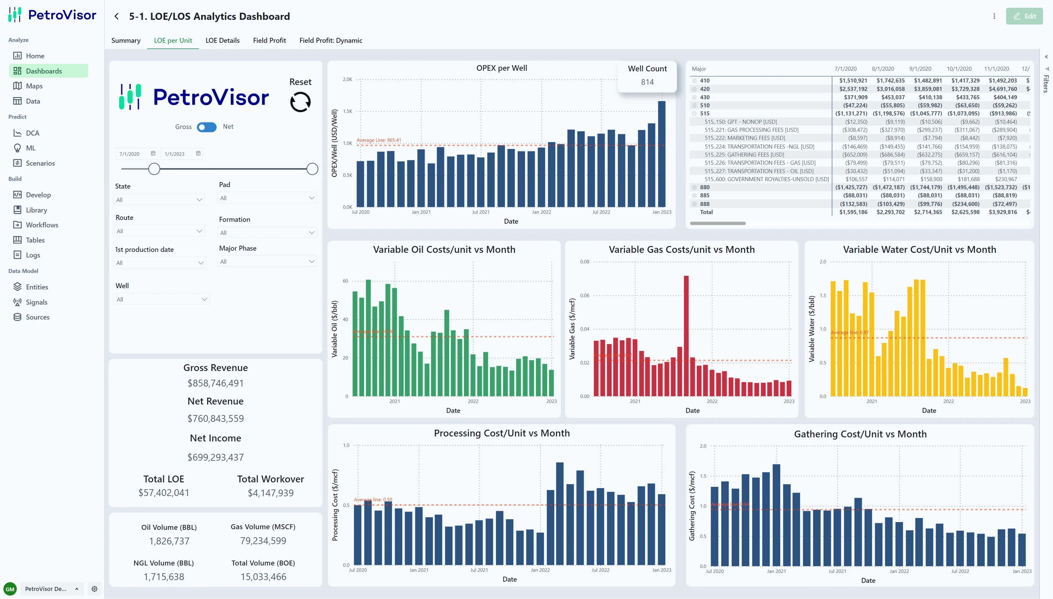Open the Well filter dropdown

(162, 300)
